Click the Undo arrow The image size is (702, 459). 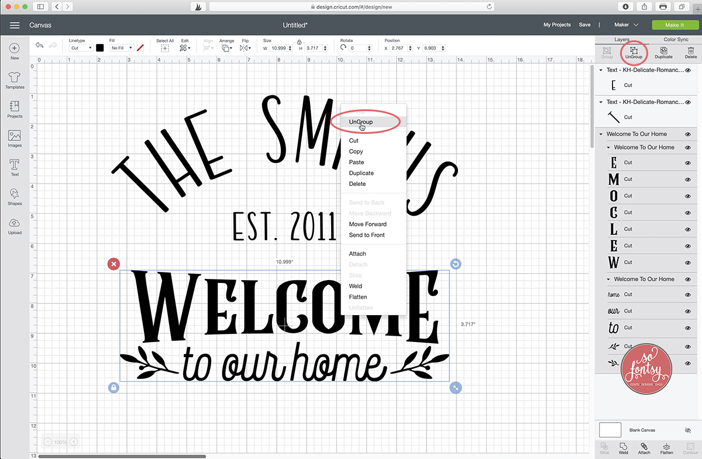coord(39,46)
